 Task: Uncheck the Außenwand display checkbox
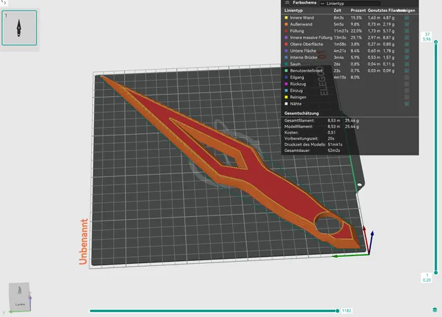[407, 24]
